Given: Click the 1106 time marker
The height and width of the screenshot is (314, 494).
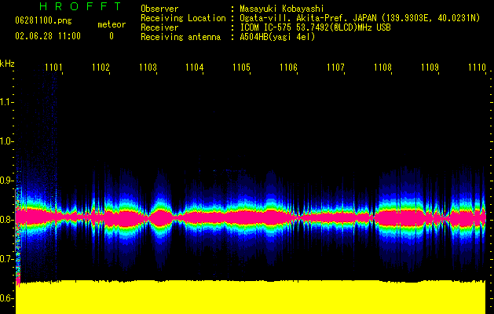Looking at the screenshot, I should [x=288, y=67].
